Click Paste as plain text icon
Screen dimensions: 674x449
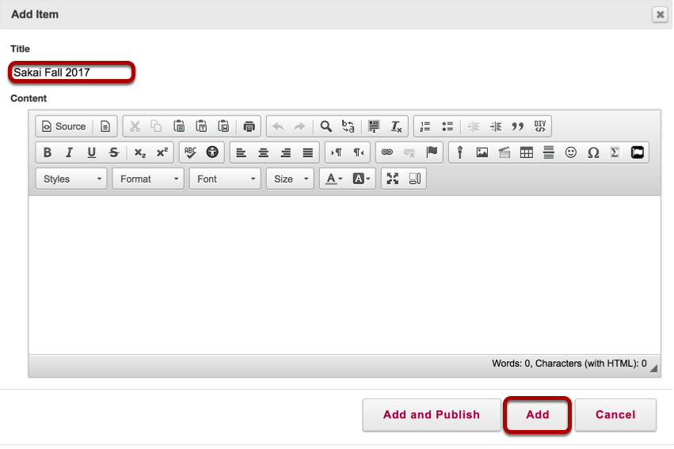[x=201, y=126]
